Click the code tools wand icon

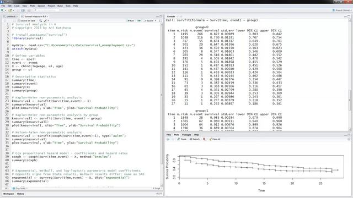tap(45, 21)
